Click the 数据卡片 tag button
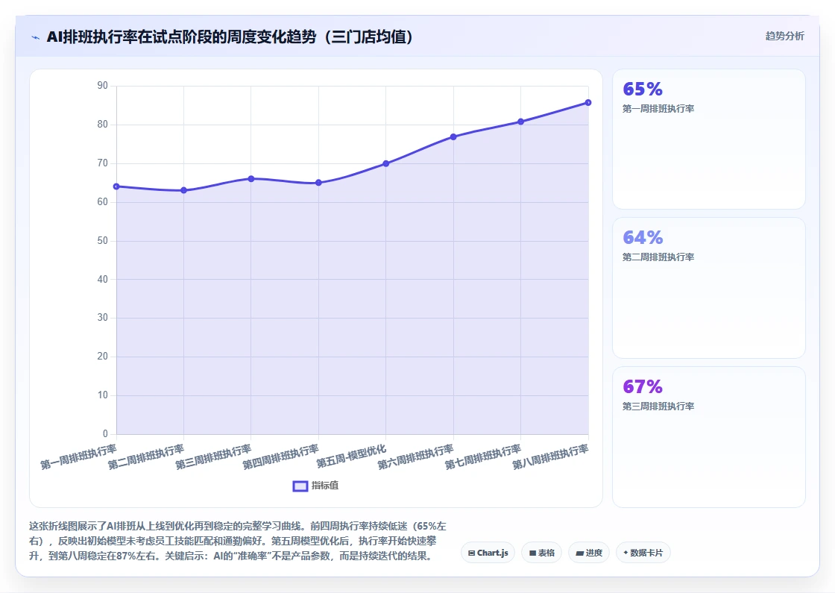 [643, 553]
